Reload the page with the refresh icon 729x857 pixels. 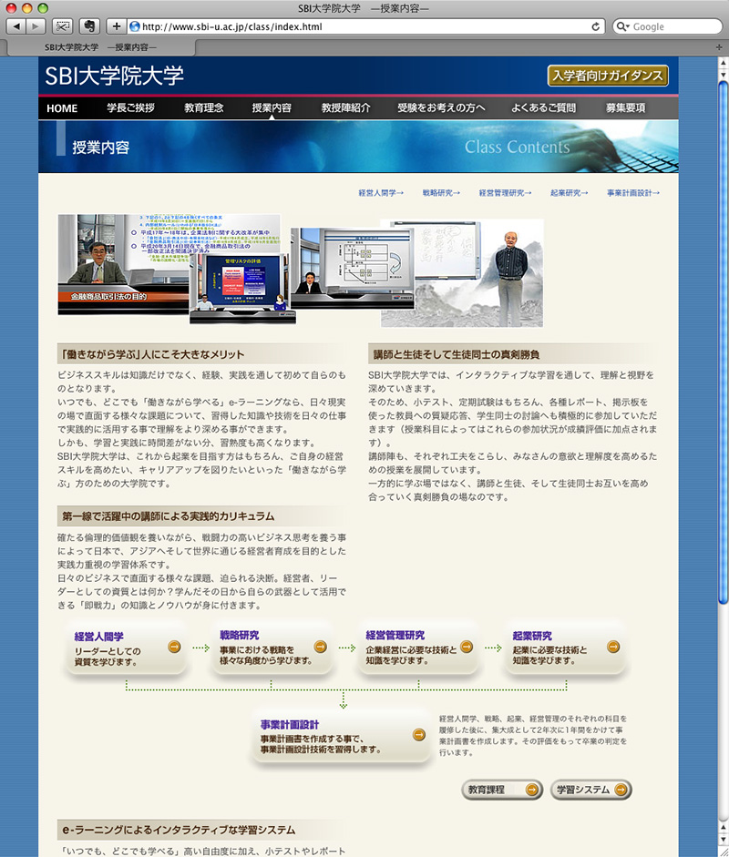point(596,26)
